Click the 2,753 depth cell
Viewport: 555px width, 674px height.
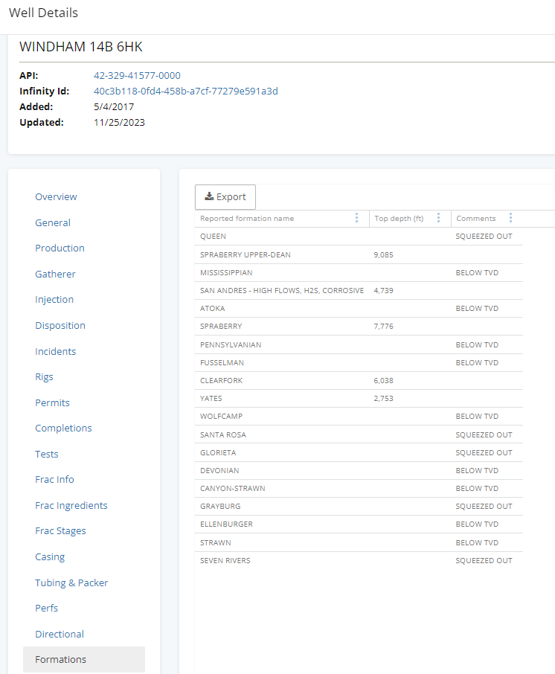click(x=383, y=399)
